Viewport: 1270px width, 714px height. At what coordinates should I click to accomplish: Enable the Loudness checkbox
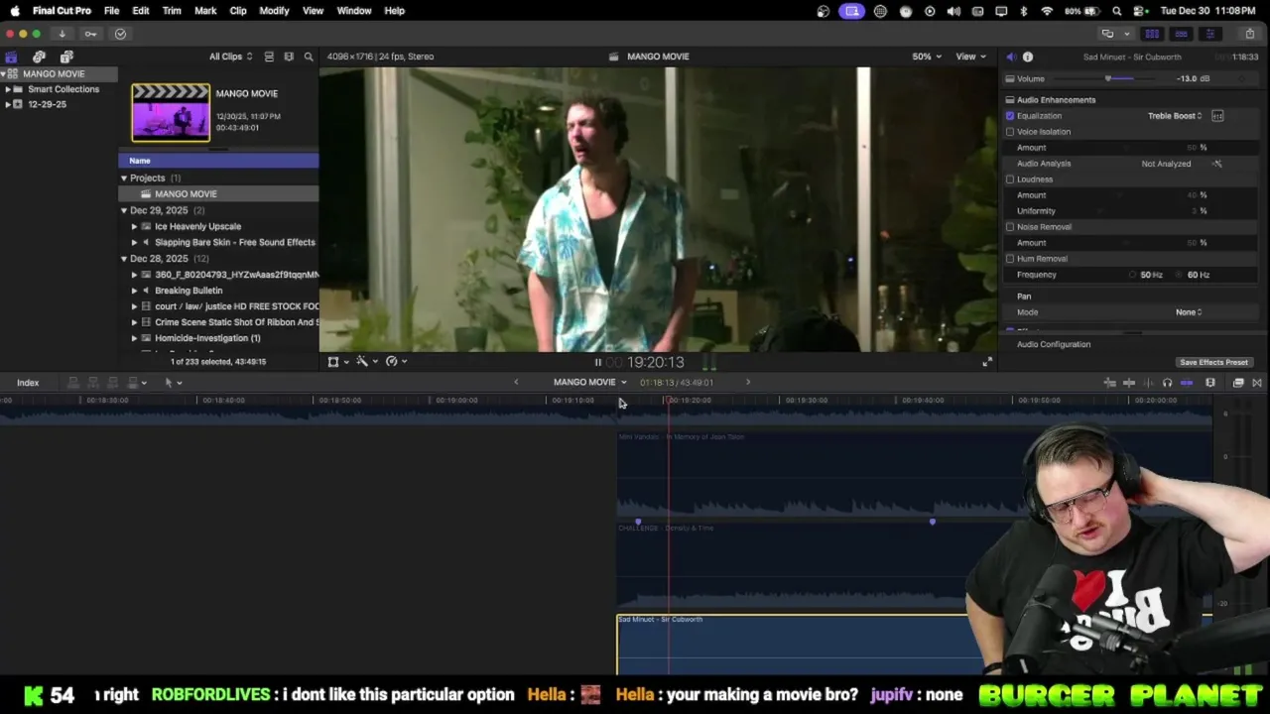coord(1010,179)
